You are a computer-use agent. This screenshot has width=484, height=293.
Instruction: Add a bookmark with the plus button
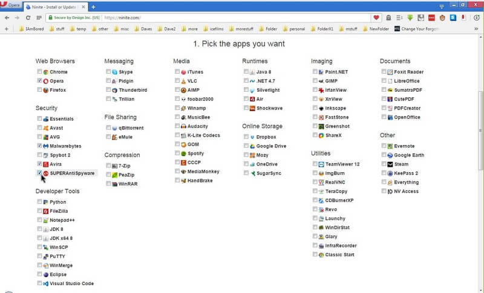[7, 29]
